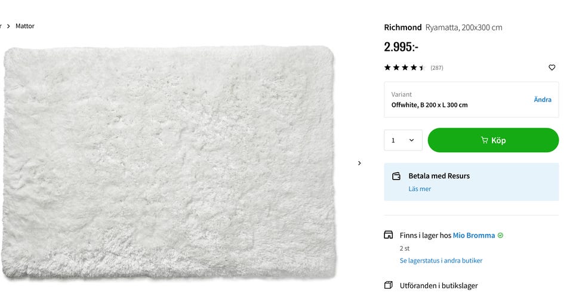
Task: Click the white Richmond rug product image
Action: tap(169, 161)
